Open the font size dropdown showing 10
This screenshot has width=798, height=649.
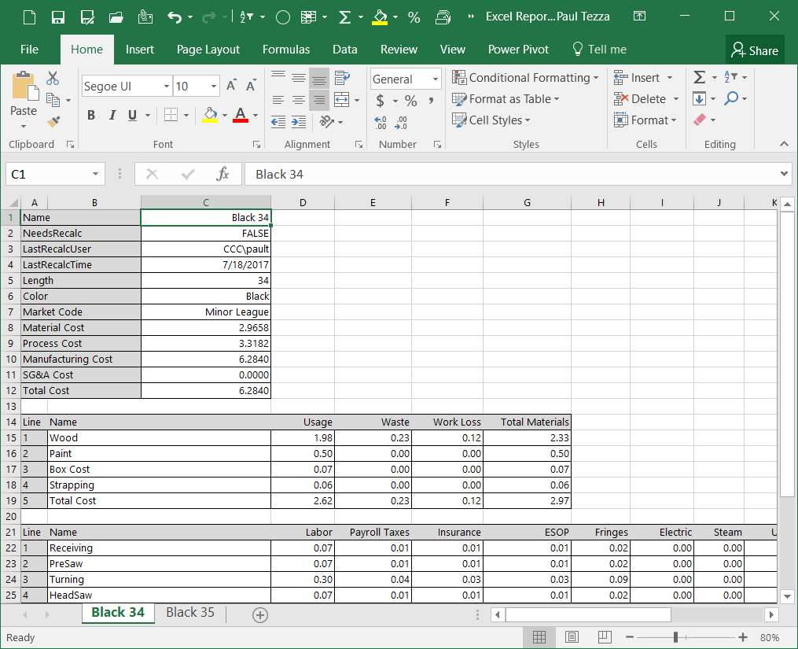[x=214, y=86]
